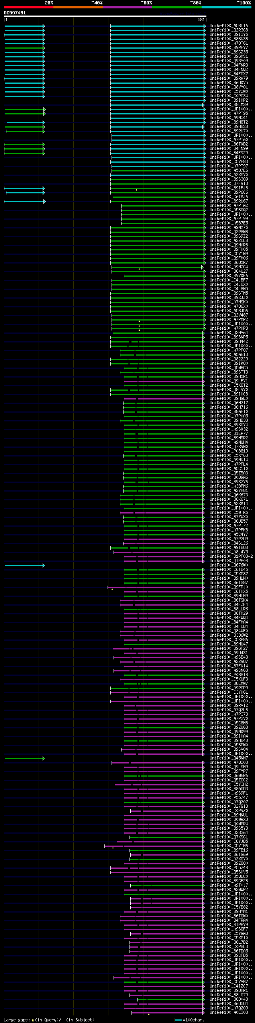
Task: Click the cyan alignment bar in the Q676W0 row
Action: click(x=24, y=566)
